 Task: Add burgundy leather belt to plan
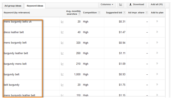157,53
